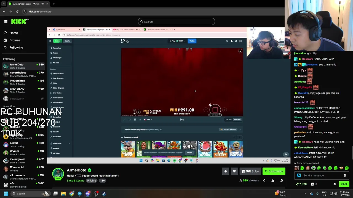
Task: Click the hammer moderator icon in chat input
Action: point(299,175)
